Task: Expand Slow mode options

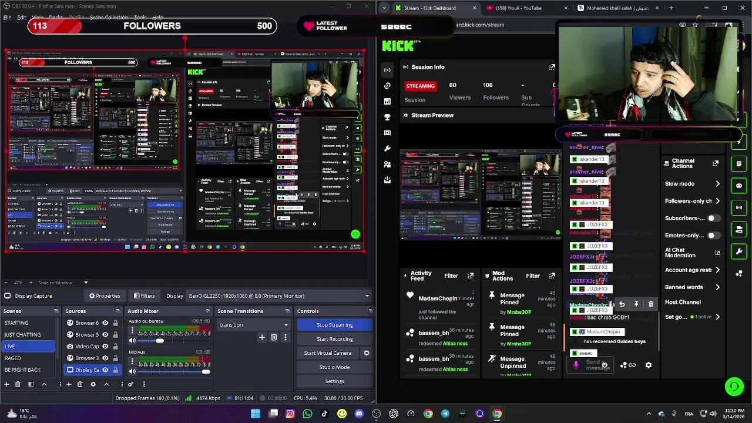Action: [x=717, y=184]
